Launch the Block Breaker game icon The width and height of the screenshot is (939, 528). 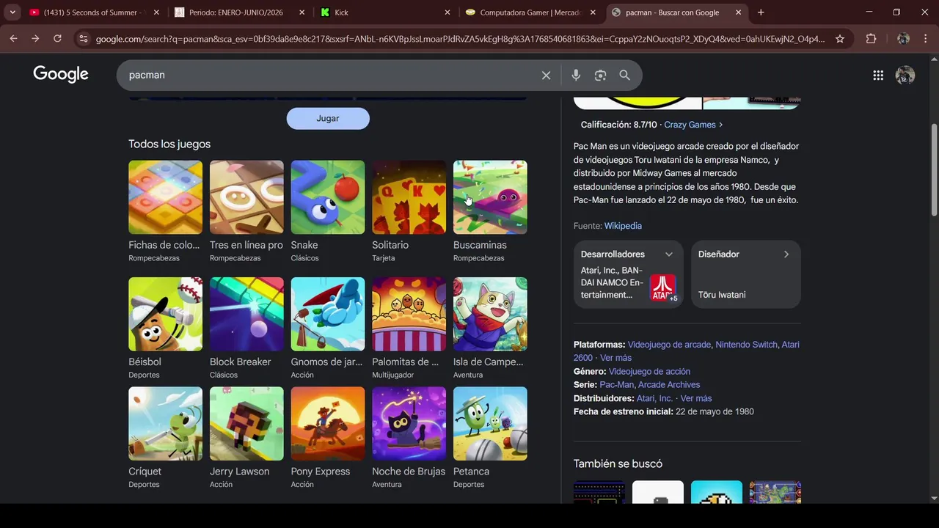(246, 314)
